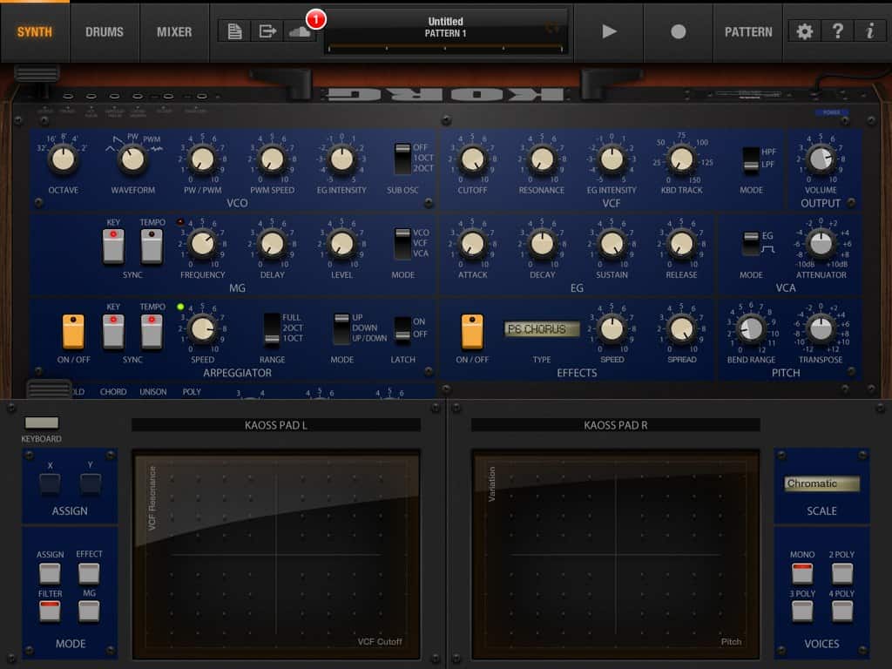
Task: Toggle the Arpeggiator ON/OFF orange button
Action: [x=73, y=331]
